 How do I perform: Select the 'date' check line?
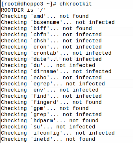(x=51, y=59)
